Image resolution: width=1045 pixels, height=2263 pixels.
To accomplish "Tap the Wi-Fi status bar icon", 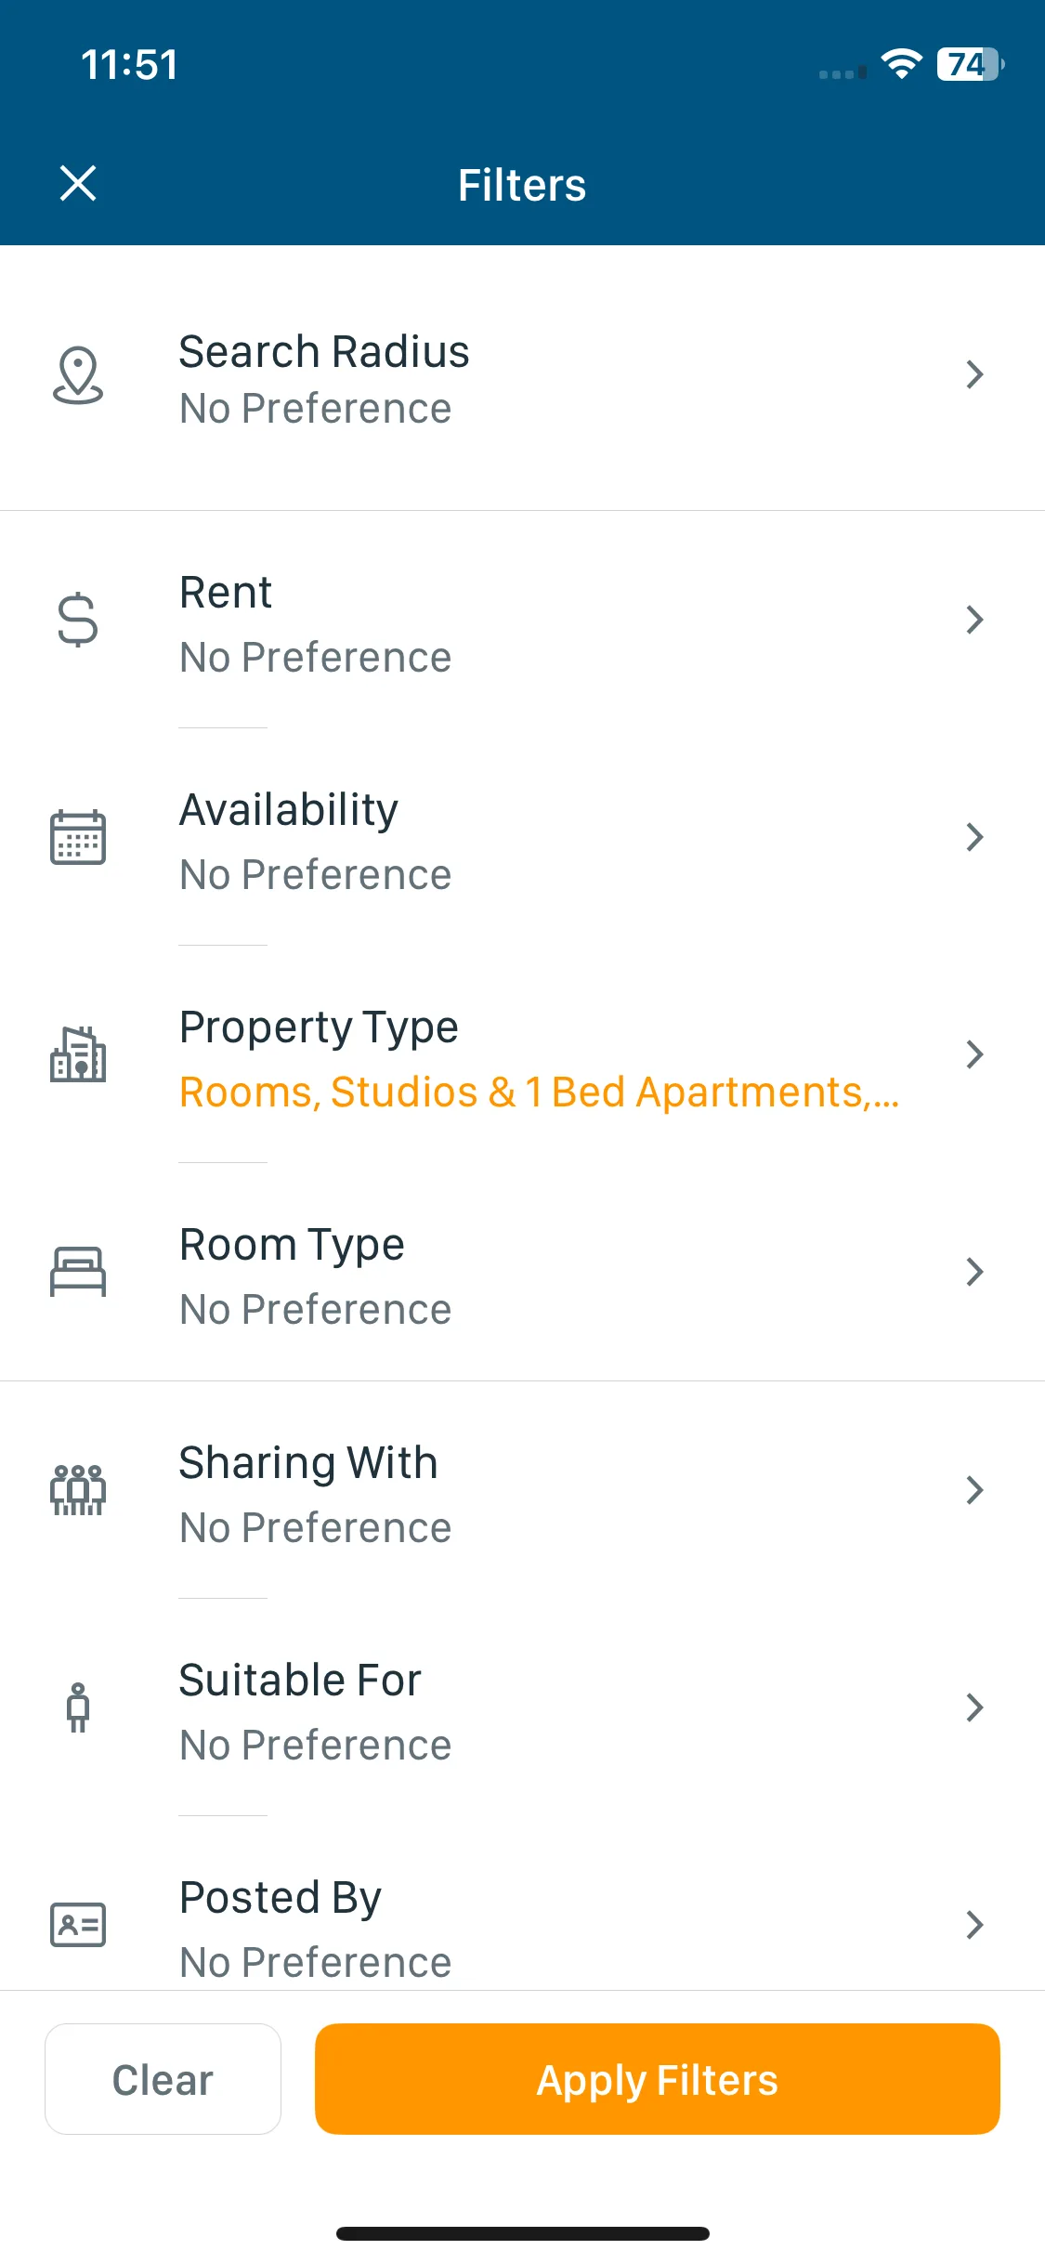I will [x=901, y=64].
